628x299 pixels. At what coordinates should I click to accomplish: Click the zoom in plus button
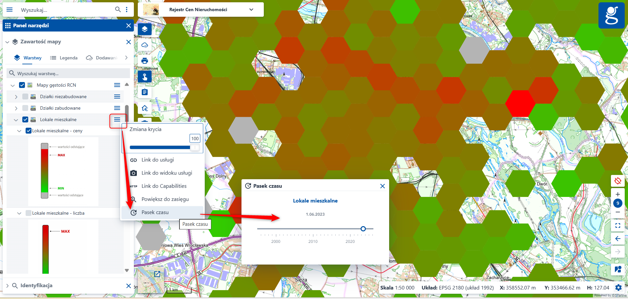[618, 194]
